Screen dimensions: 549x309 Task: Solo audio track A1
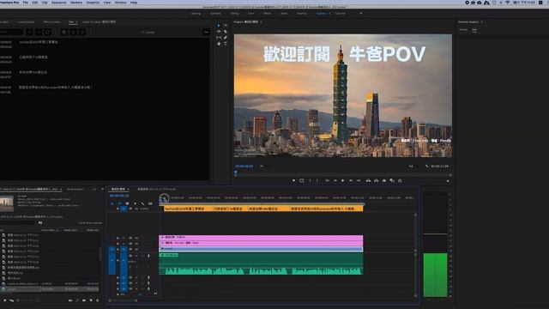(142, 256)
